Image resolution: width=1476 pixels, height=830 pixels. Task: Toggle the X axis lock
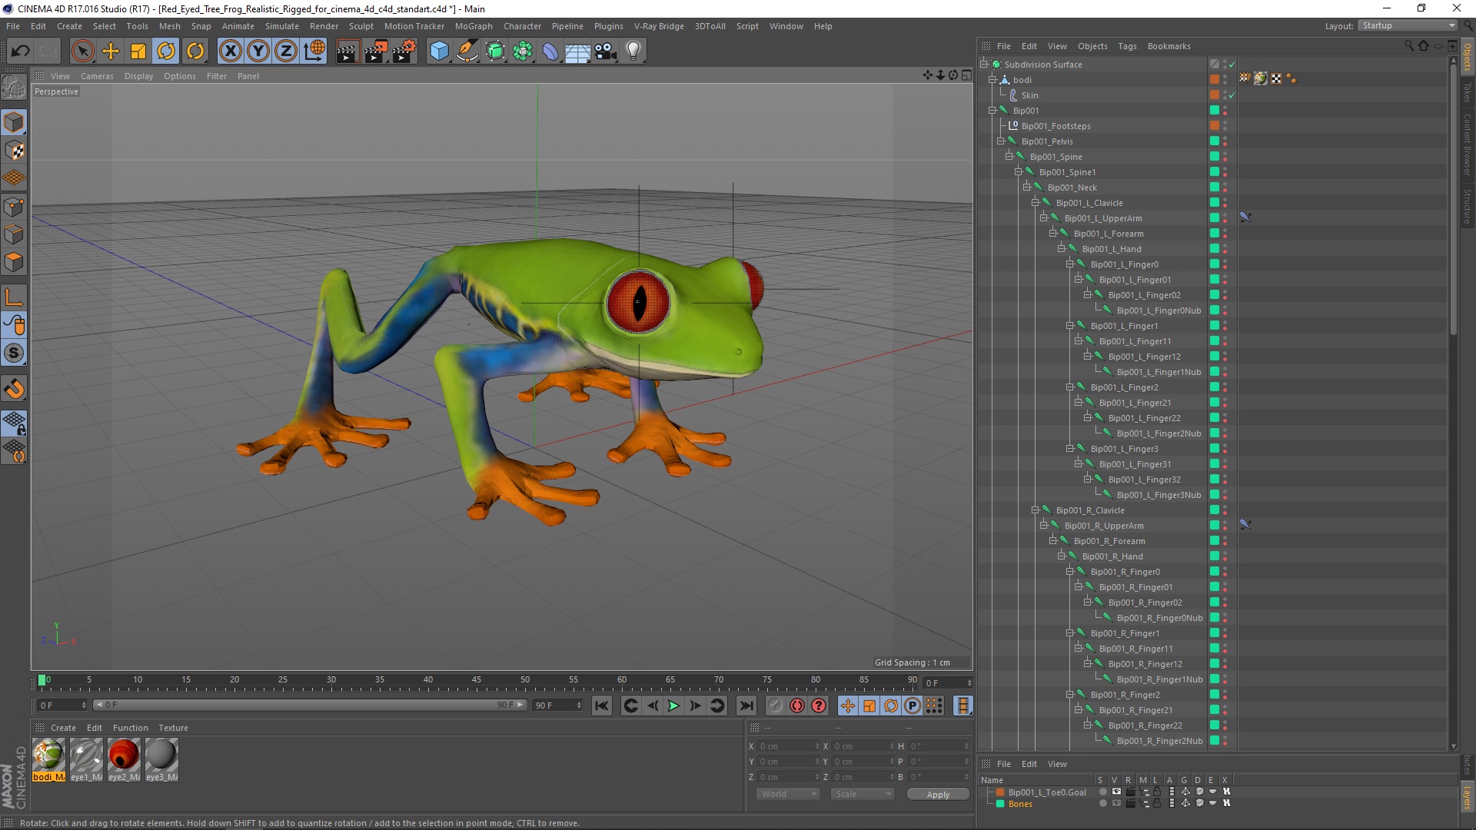click(230, 51)
